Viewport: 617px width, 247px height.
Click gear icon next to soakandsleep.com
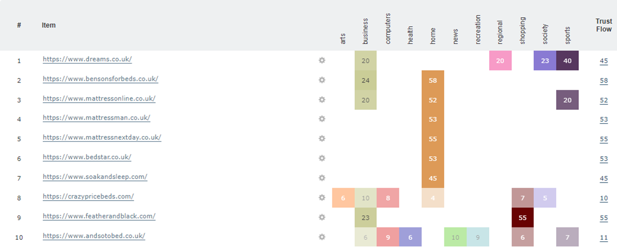(322, 178)
